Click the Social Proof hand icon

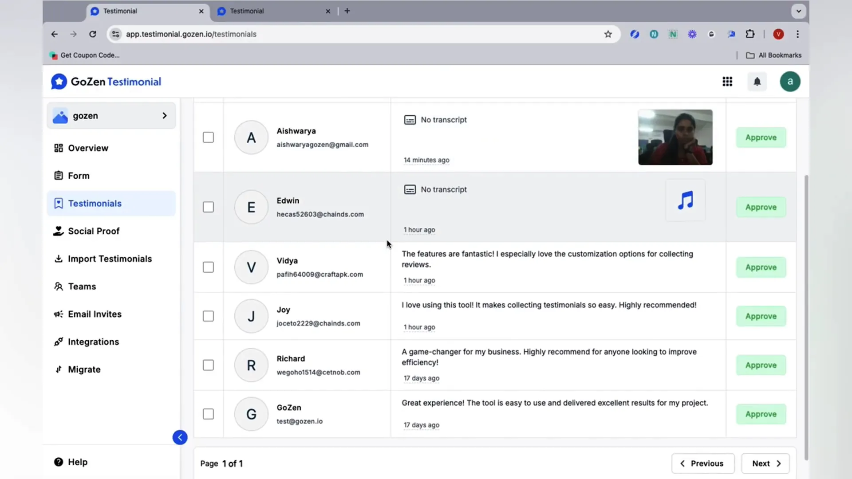(59, 231)
